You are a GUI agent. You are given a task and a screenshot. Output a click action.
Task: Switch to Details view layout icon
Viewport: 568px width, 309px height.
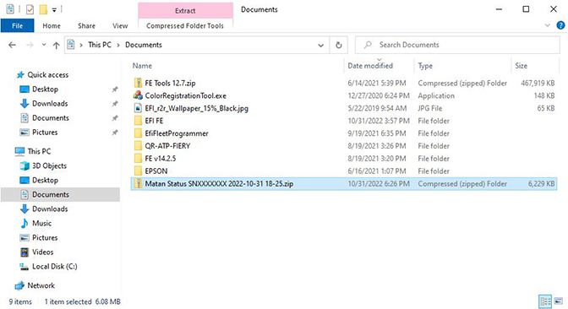545,301
